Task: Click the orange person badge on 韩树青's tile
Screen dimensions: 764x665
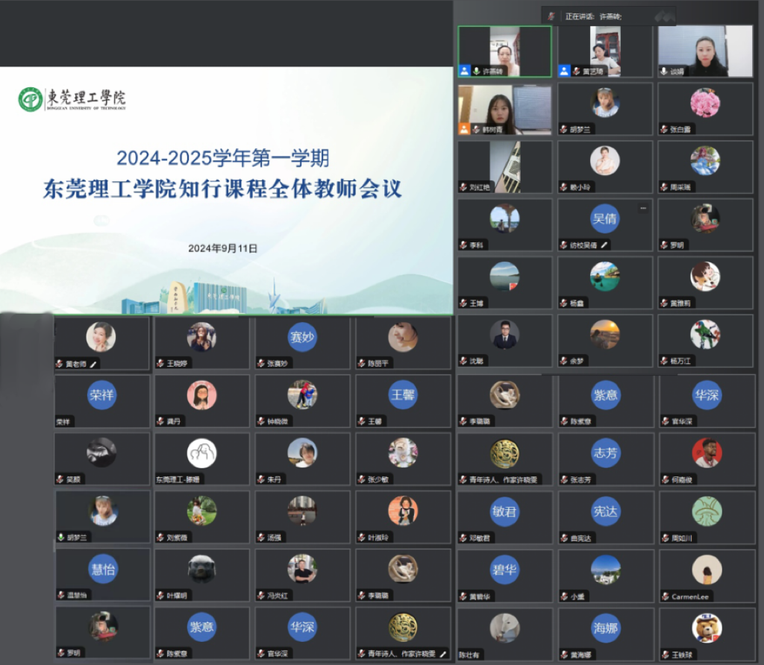Action: click(x=464, y=129)
